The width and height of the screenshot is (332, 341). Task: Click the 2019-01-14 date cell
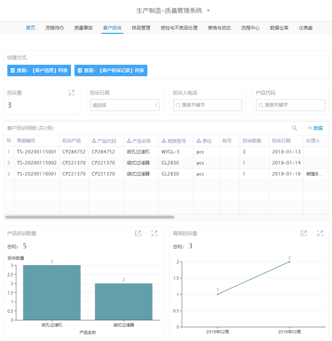tap(286, 163)
